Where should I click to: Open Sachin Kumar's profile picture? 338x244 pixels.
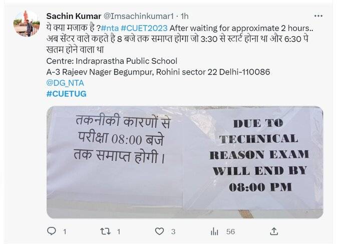pyautogui.click(x=27, y=23)
